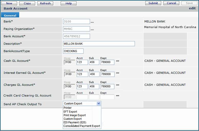Pick EDI Payment (820) option

[x=74, y=122]
